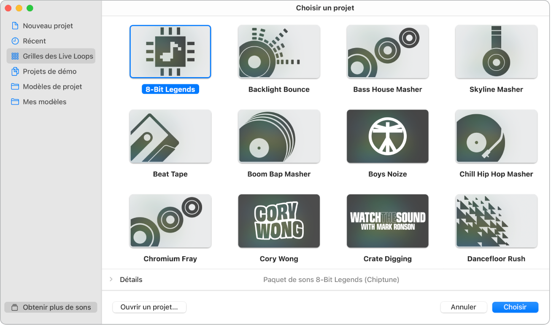Pick the Dancefloor Rush template
This screenshot has width=551, height=325.
coord(496,220)
